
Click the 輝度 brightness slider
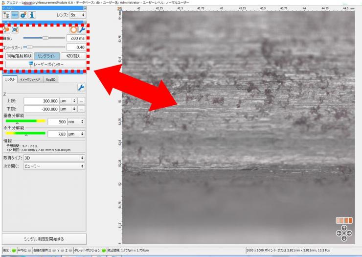click(x=45, y=38)
